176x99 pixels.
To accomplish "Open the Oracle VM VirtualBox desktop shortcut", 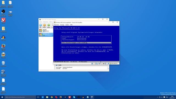I will pyautogui.click(x=3, y=73).
